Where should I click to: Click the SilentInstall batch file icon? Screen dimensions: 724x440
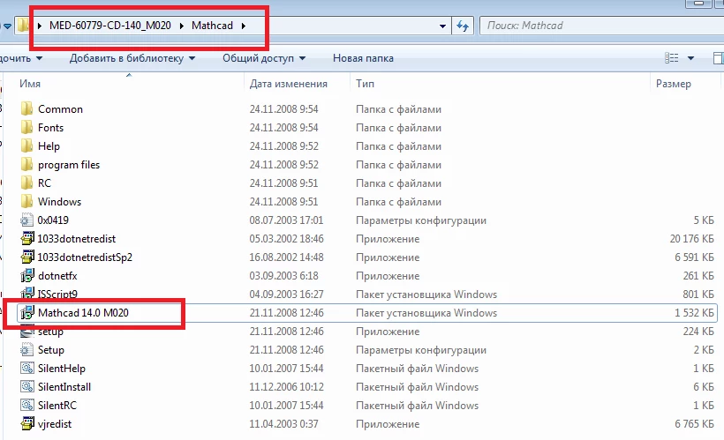[26, 386]
